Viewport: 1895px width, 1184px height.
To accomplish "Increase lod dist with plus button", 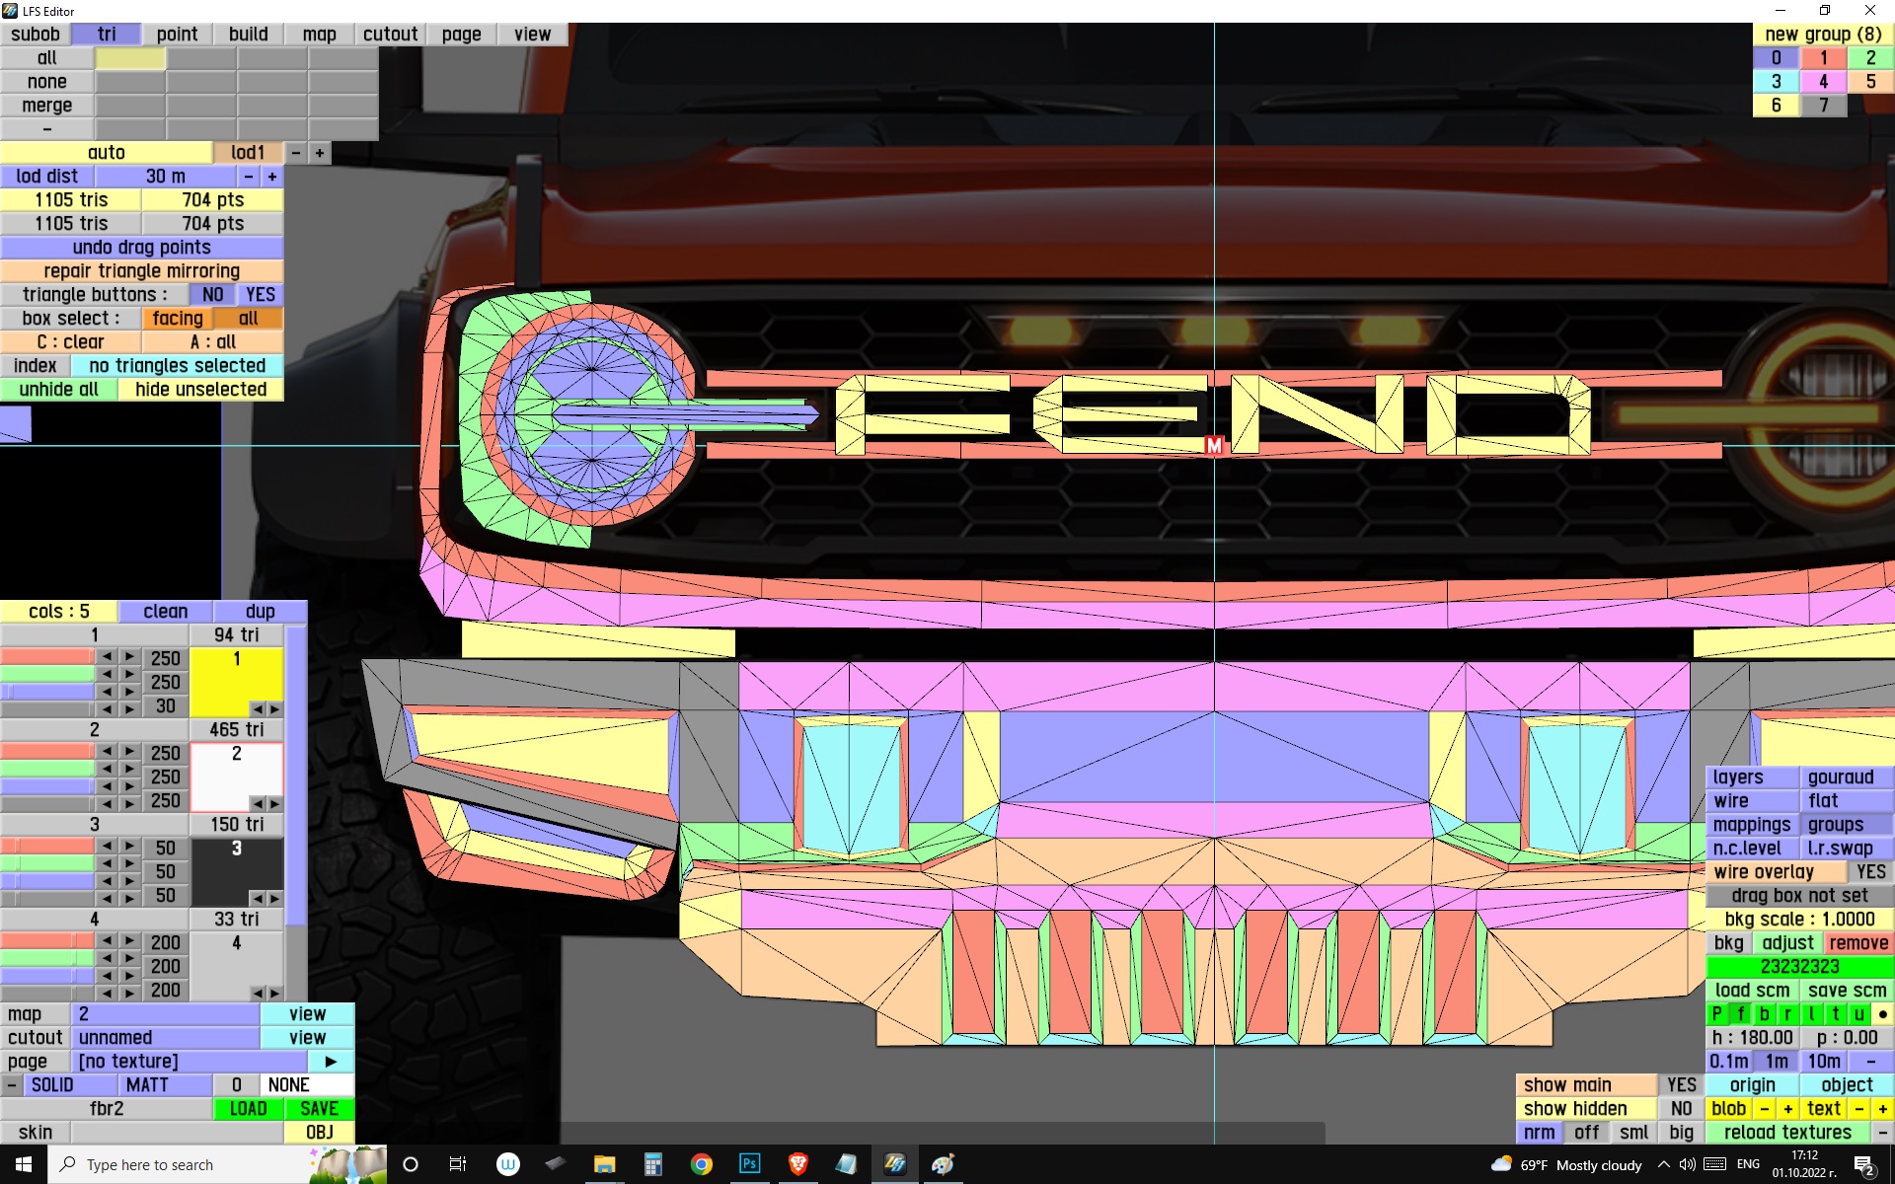I will pos(272,176).
